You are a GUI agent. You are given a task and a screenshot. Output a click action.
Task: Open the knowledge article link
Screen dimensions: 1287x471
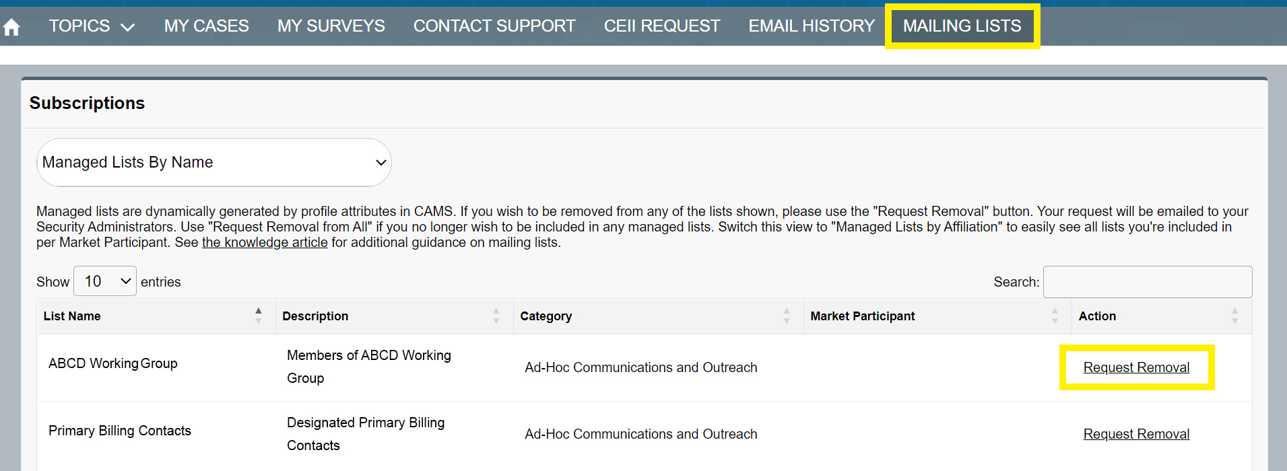(x=265, y=242)
